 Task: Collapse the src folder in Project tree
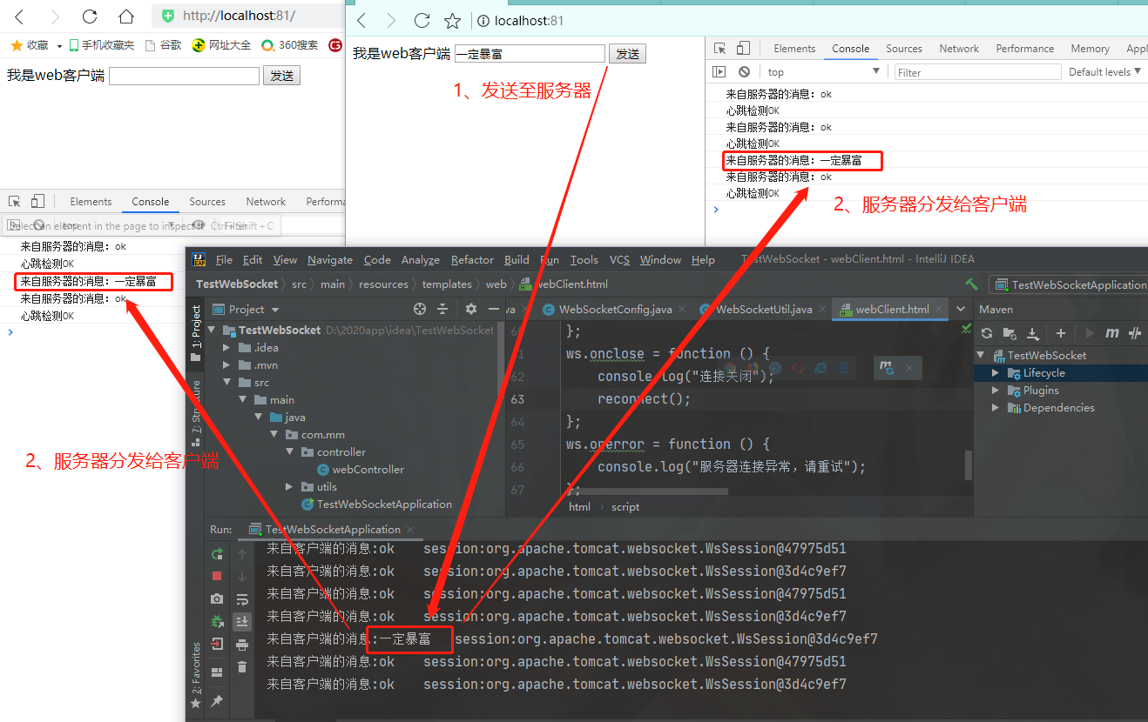pos(228,383)
